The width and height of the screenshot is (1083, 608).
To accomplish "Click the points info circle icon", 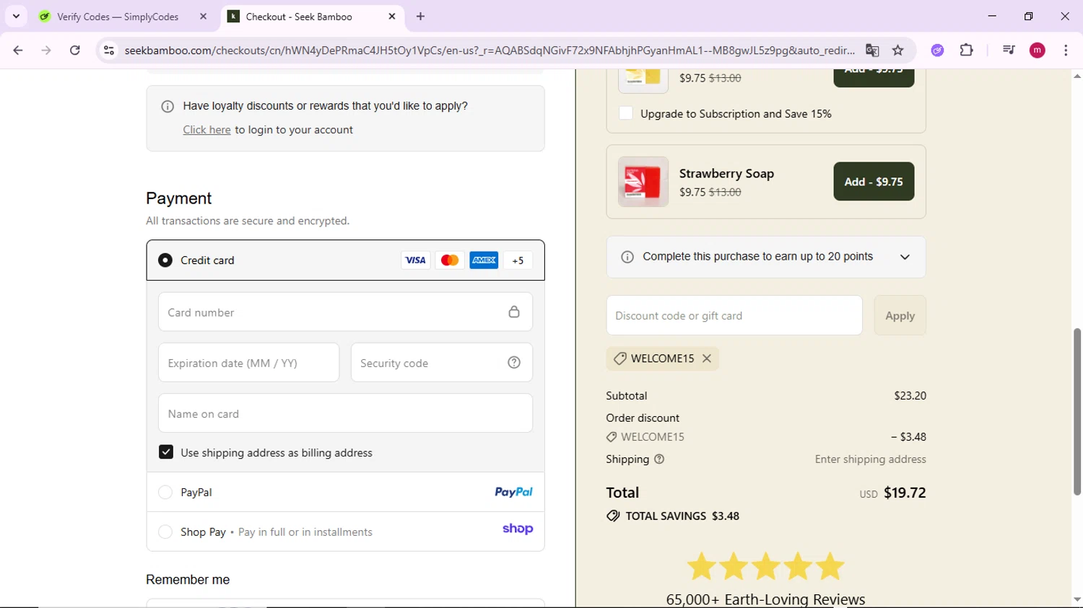I will [627, 257].
